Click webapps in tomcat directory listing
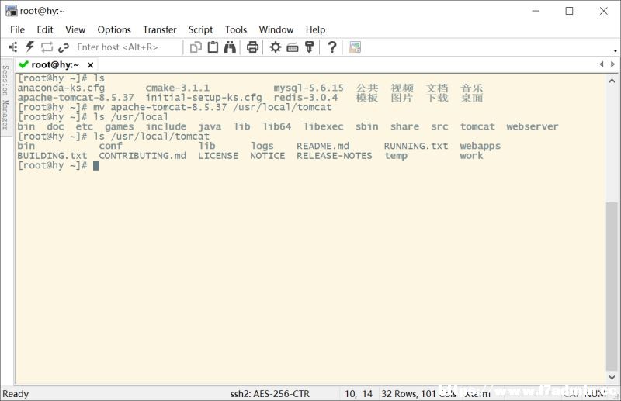 coord(480,146)
